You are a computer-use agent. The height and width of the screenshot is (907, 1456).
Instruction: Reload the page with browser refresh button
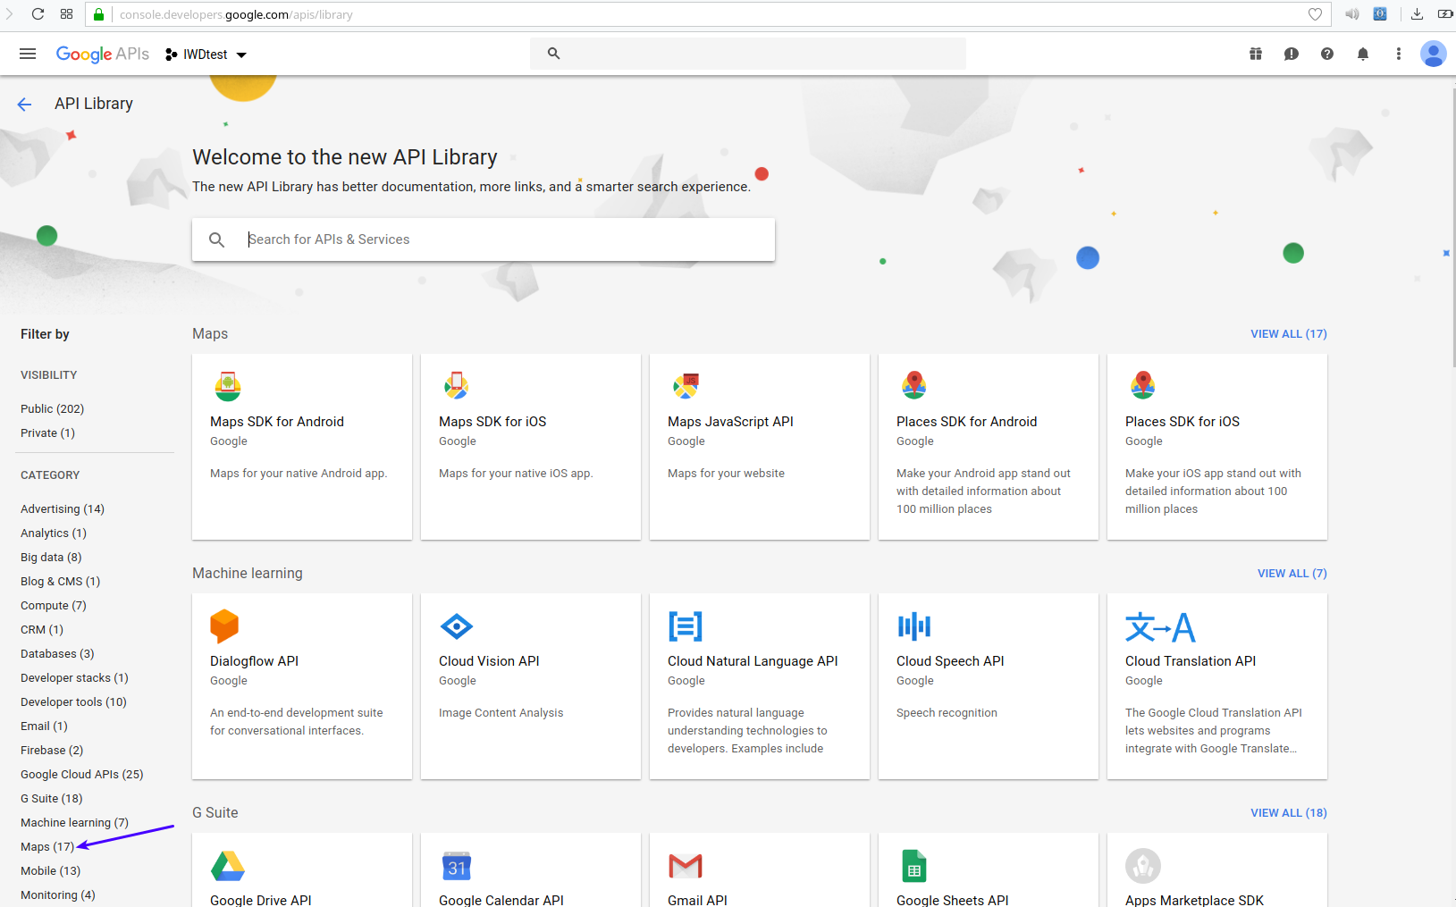click(38, 14)
